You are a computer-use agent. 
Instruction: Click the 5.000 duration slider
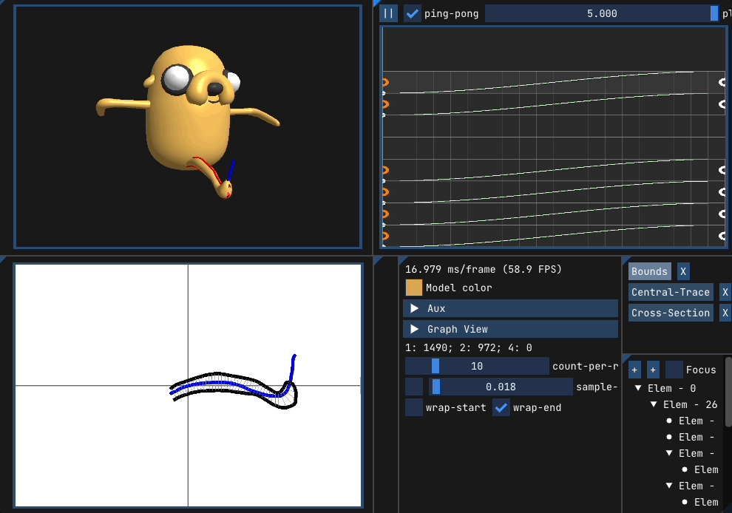pos(602,13)
